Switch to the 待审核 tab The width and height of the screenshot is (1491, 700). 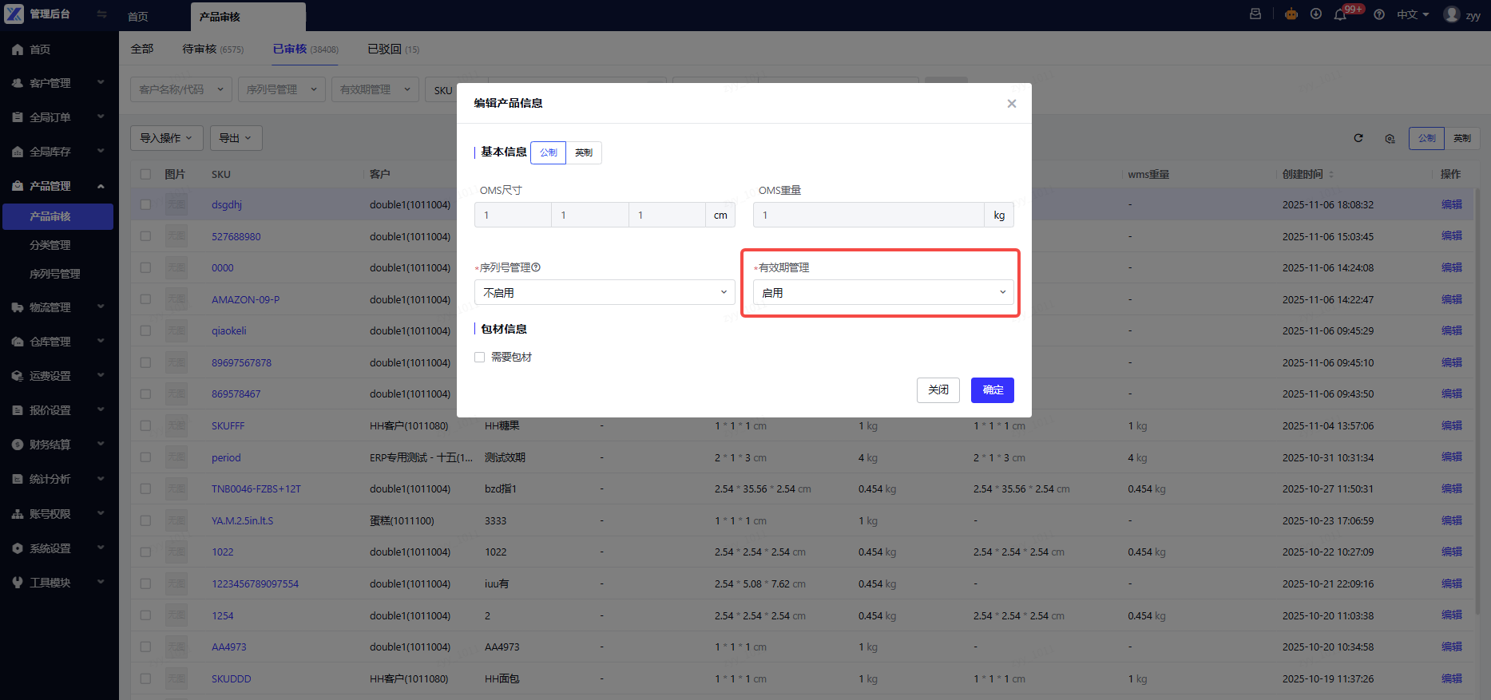point(212,49)
